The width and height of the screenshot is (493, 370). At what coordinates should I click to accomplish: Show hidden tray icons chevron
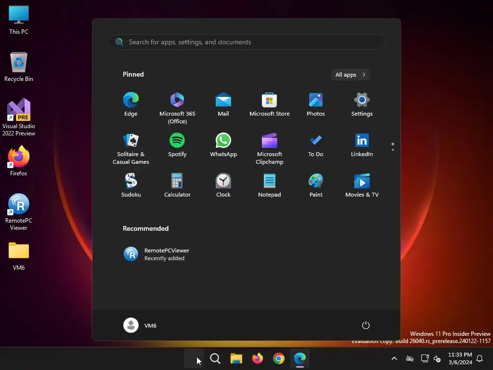394,358
